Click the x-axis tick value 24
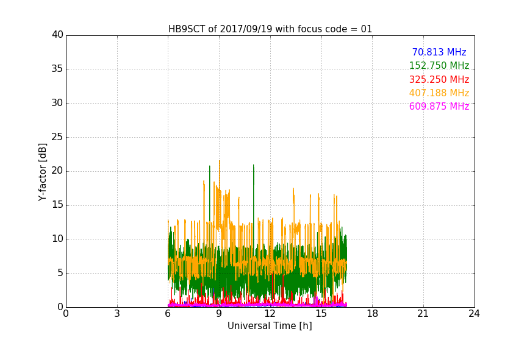Screen dimensions: 527x351 pyautogui.click(x=474, y=314)
